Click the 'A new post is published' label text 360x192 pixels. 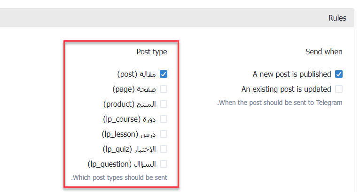(x=292, y=74)
